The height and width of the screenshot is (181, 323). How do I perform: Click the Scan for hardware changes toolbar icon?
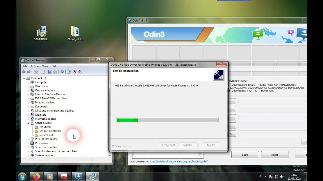click(62, 72)
